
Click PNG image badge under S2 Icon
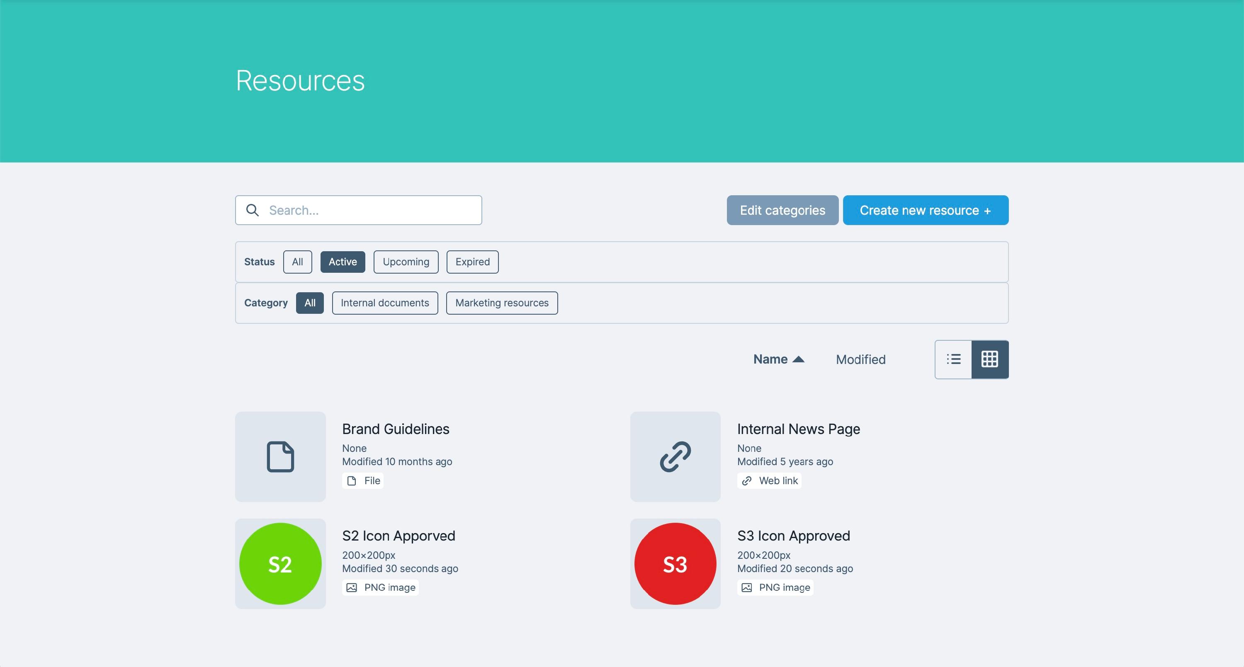pyautogui.click(x=381, y=587)
